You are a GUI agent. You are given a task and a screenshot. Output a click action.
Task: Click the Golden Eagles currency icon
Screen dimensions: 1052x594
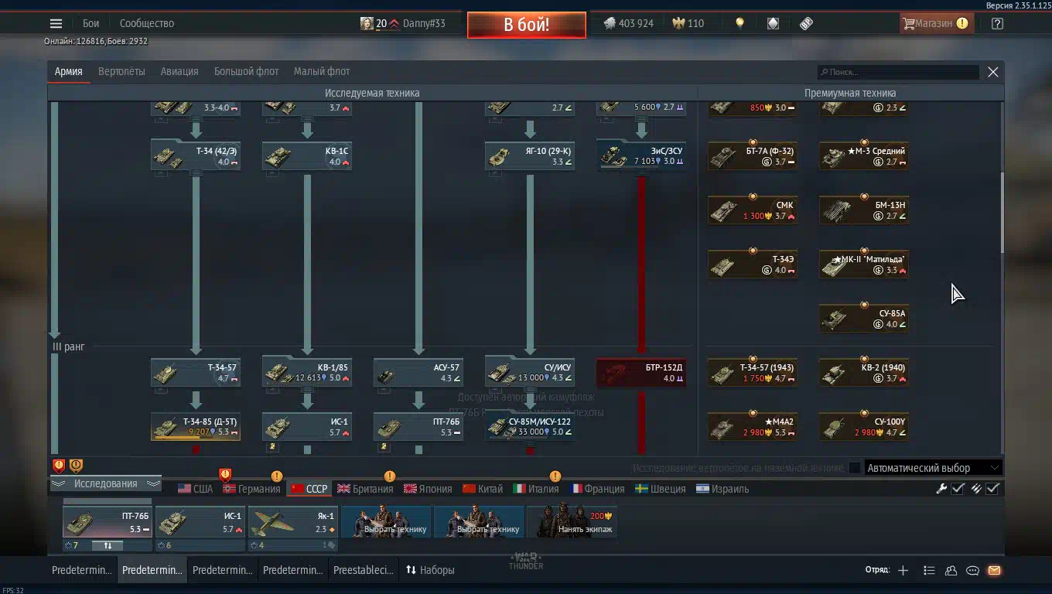[678, 23]
